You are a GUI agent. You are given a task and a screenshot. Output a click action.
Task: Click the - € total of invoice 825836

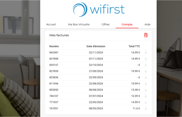[x=138, y=77]
